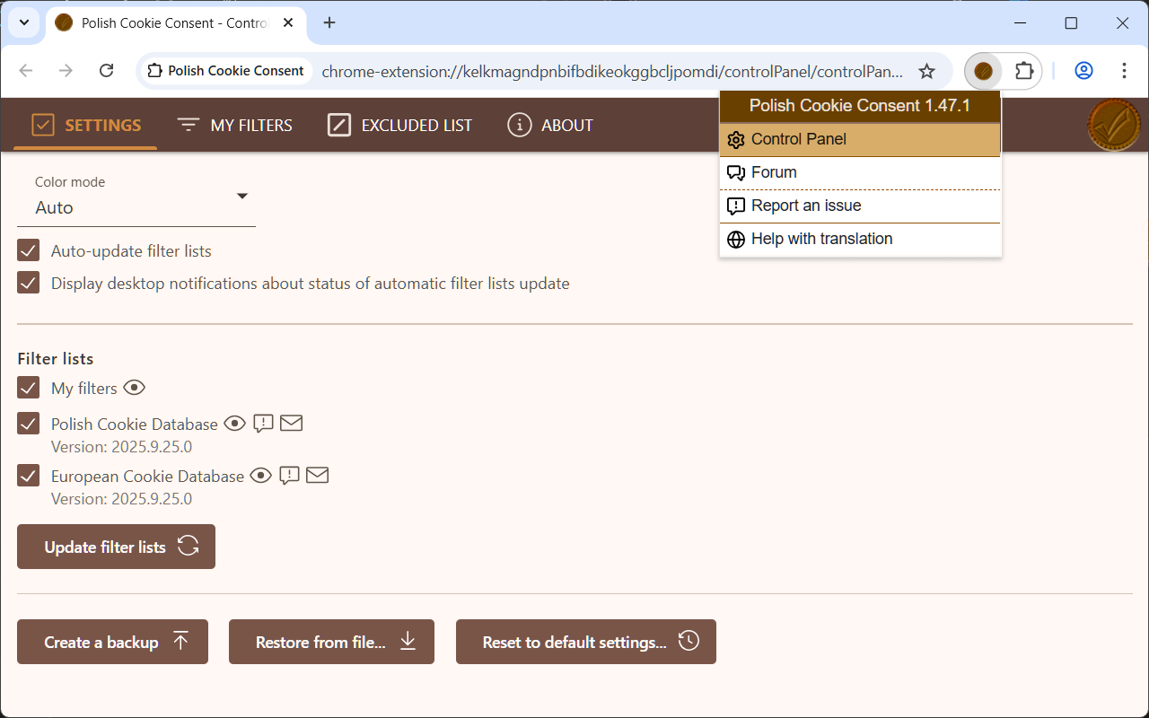The width and height of the screenshot is (1149, 718).
Task: Click the address bar URL
Action: point(612,71)
